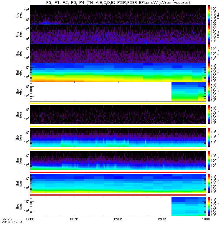The height and width of the screenshot is (236, 221).
Task: Click the colored data block in the elec panel
Action: [x=189, y=92]
